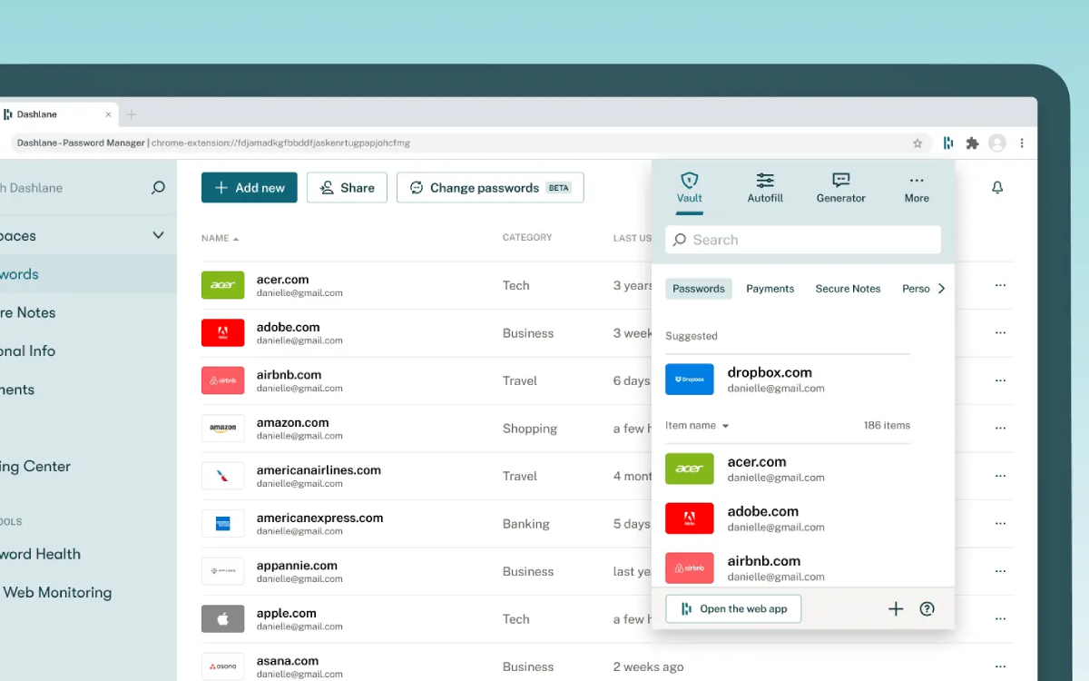Image resolution: width=1089 pixels, height=681 pixels.
Task: Click Open the web app button
Action: pos(733,608)
